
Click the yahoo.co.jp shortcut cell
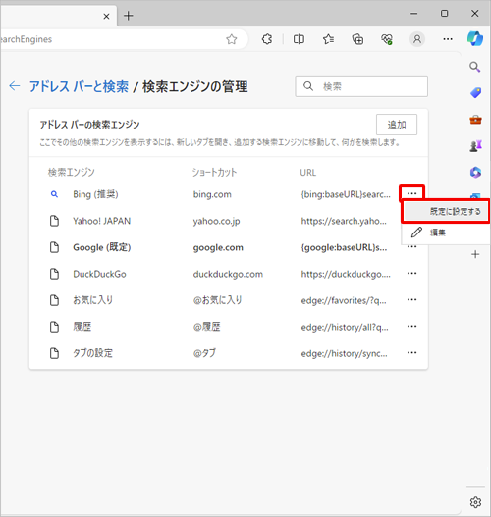point(216,221)
